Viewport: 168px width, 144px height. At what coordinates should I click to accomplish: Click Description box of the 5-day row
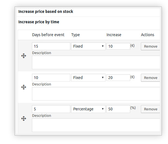96,125
